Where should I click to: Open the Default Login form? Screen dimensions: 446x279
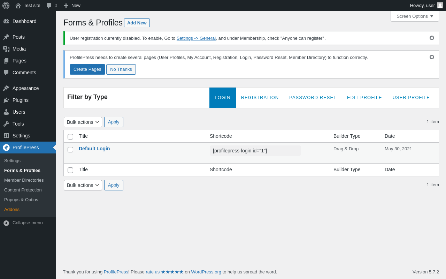(x=94, y=149)
